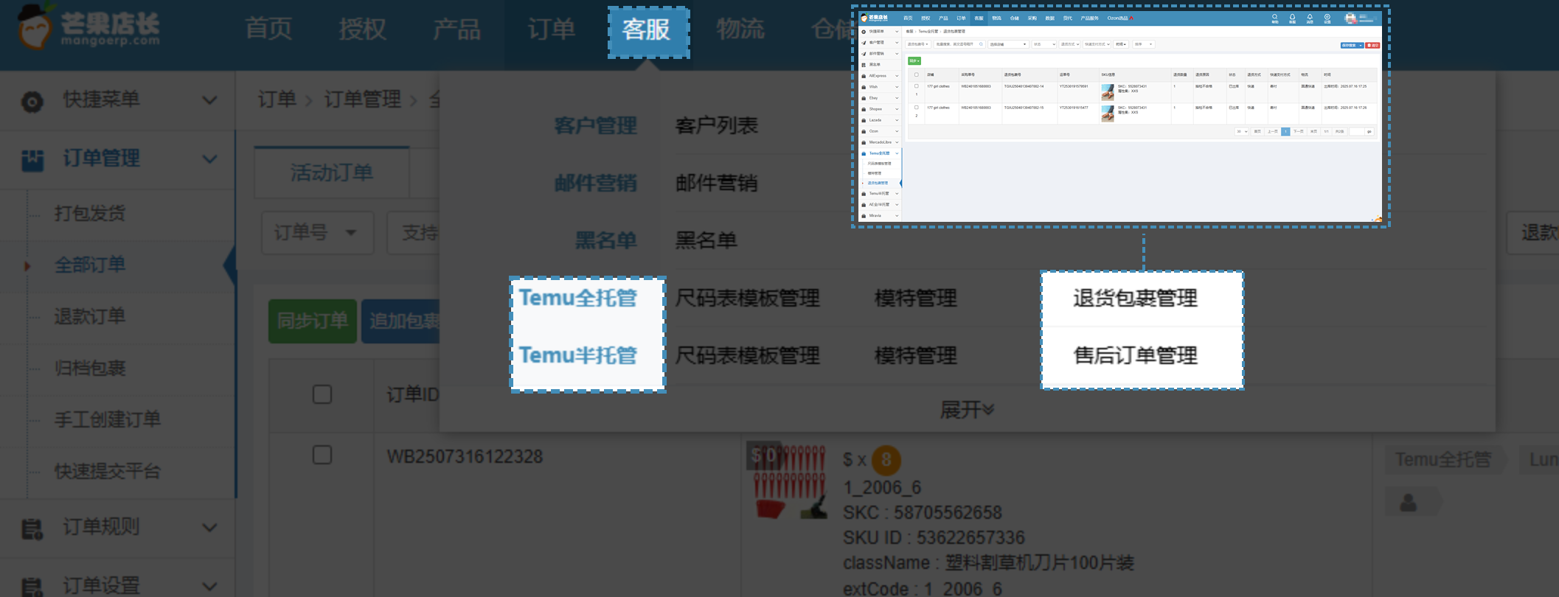Click 订单管理 in the breadcrumb

(x=363, y=99)
